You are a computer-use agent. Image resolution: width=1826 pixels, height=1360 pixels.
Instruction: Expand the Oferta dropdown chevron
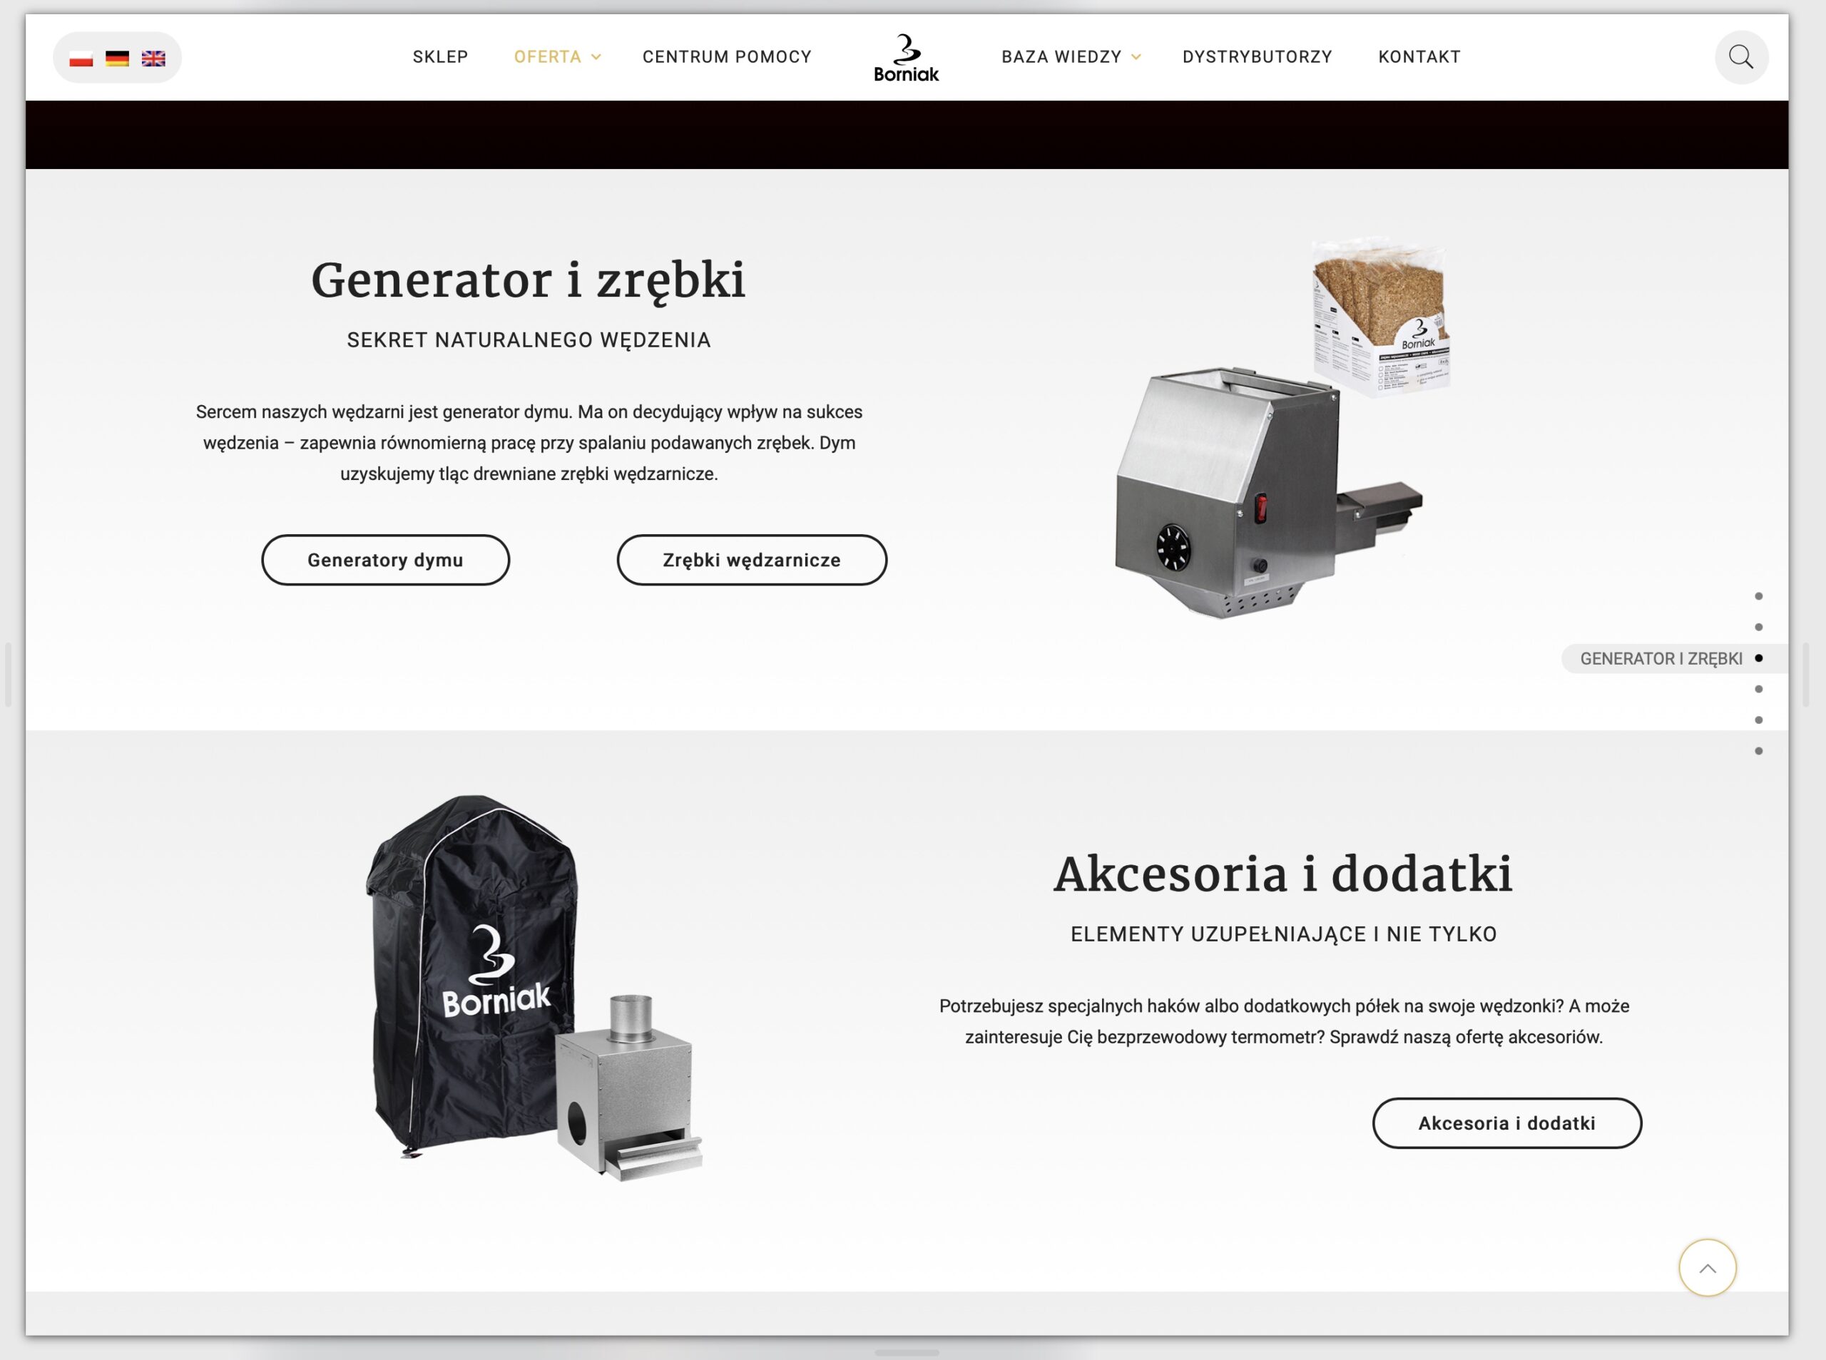coord(596,57)
